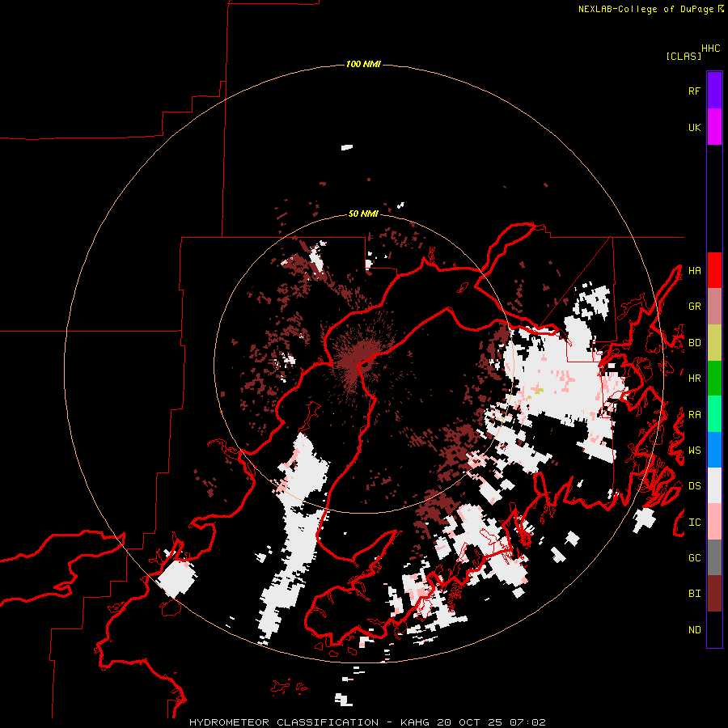The width and height of the screenshot is (728, 728).
Task: Click the [CLAS] legend header
Action: 684,57
